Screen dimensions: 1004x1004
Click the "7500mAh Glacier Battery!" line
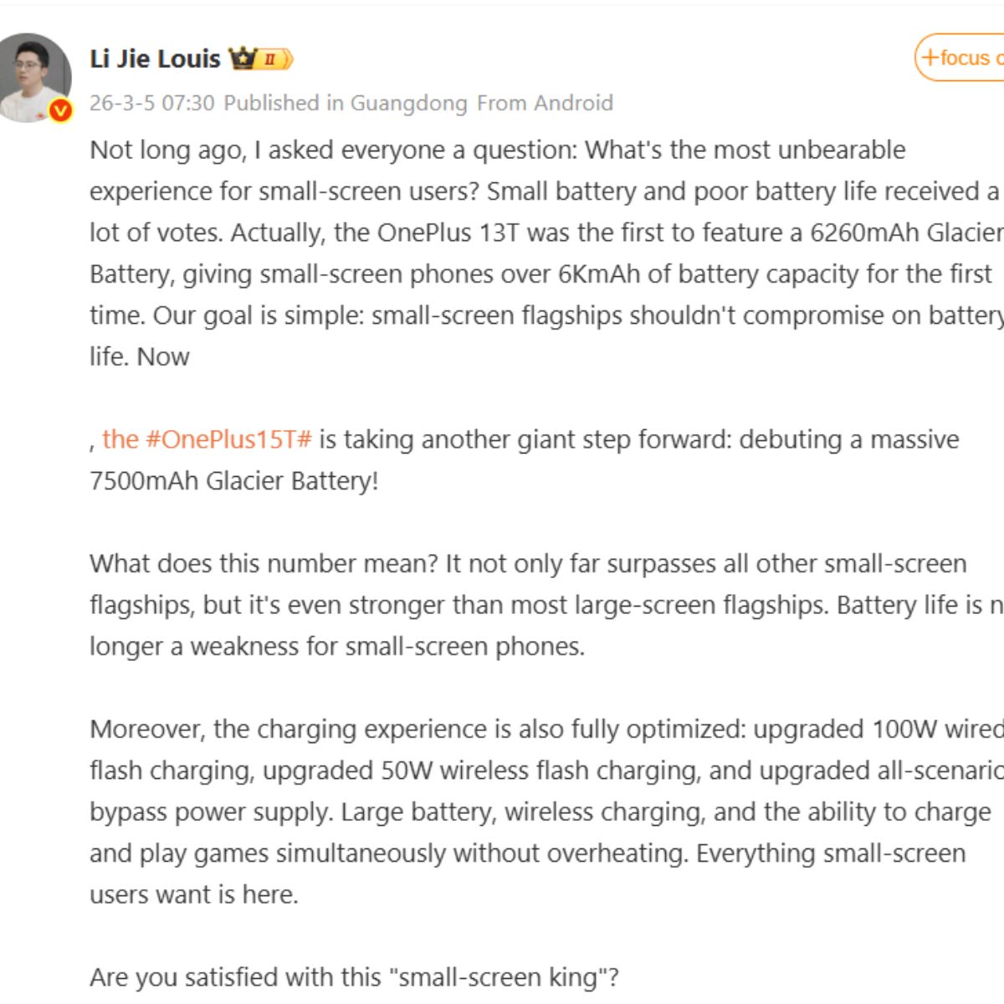tap(234, 481)
